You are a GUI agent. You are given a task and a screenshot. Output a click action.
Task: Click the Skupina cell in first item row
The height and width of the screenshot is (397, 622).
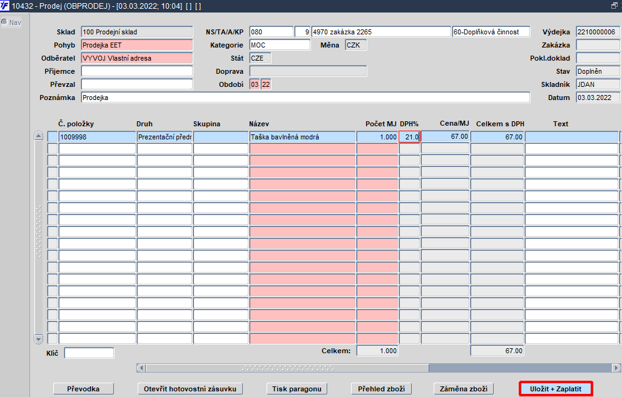coord(220,137)
